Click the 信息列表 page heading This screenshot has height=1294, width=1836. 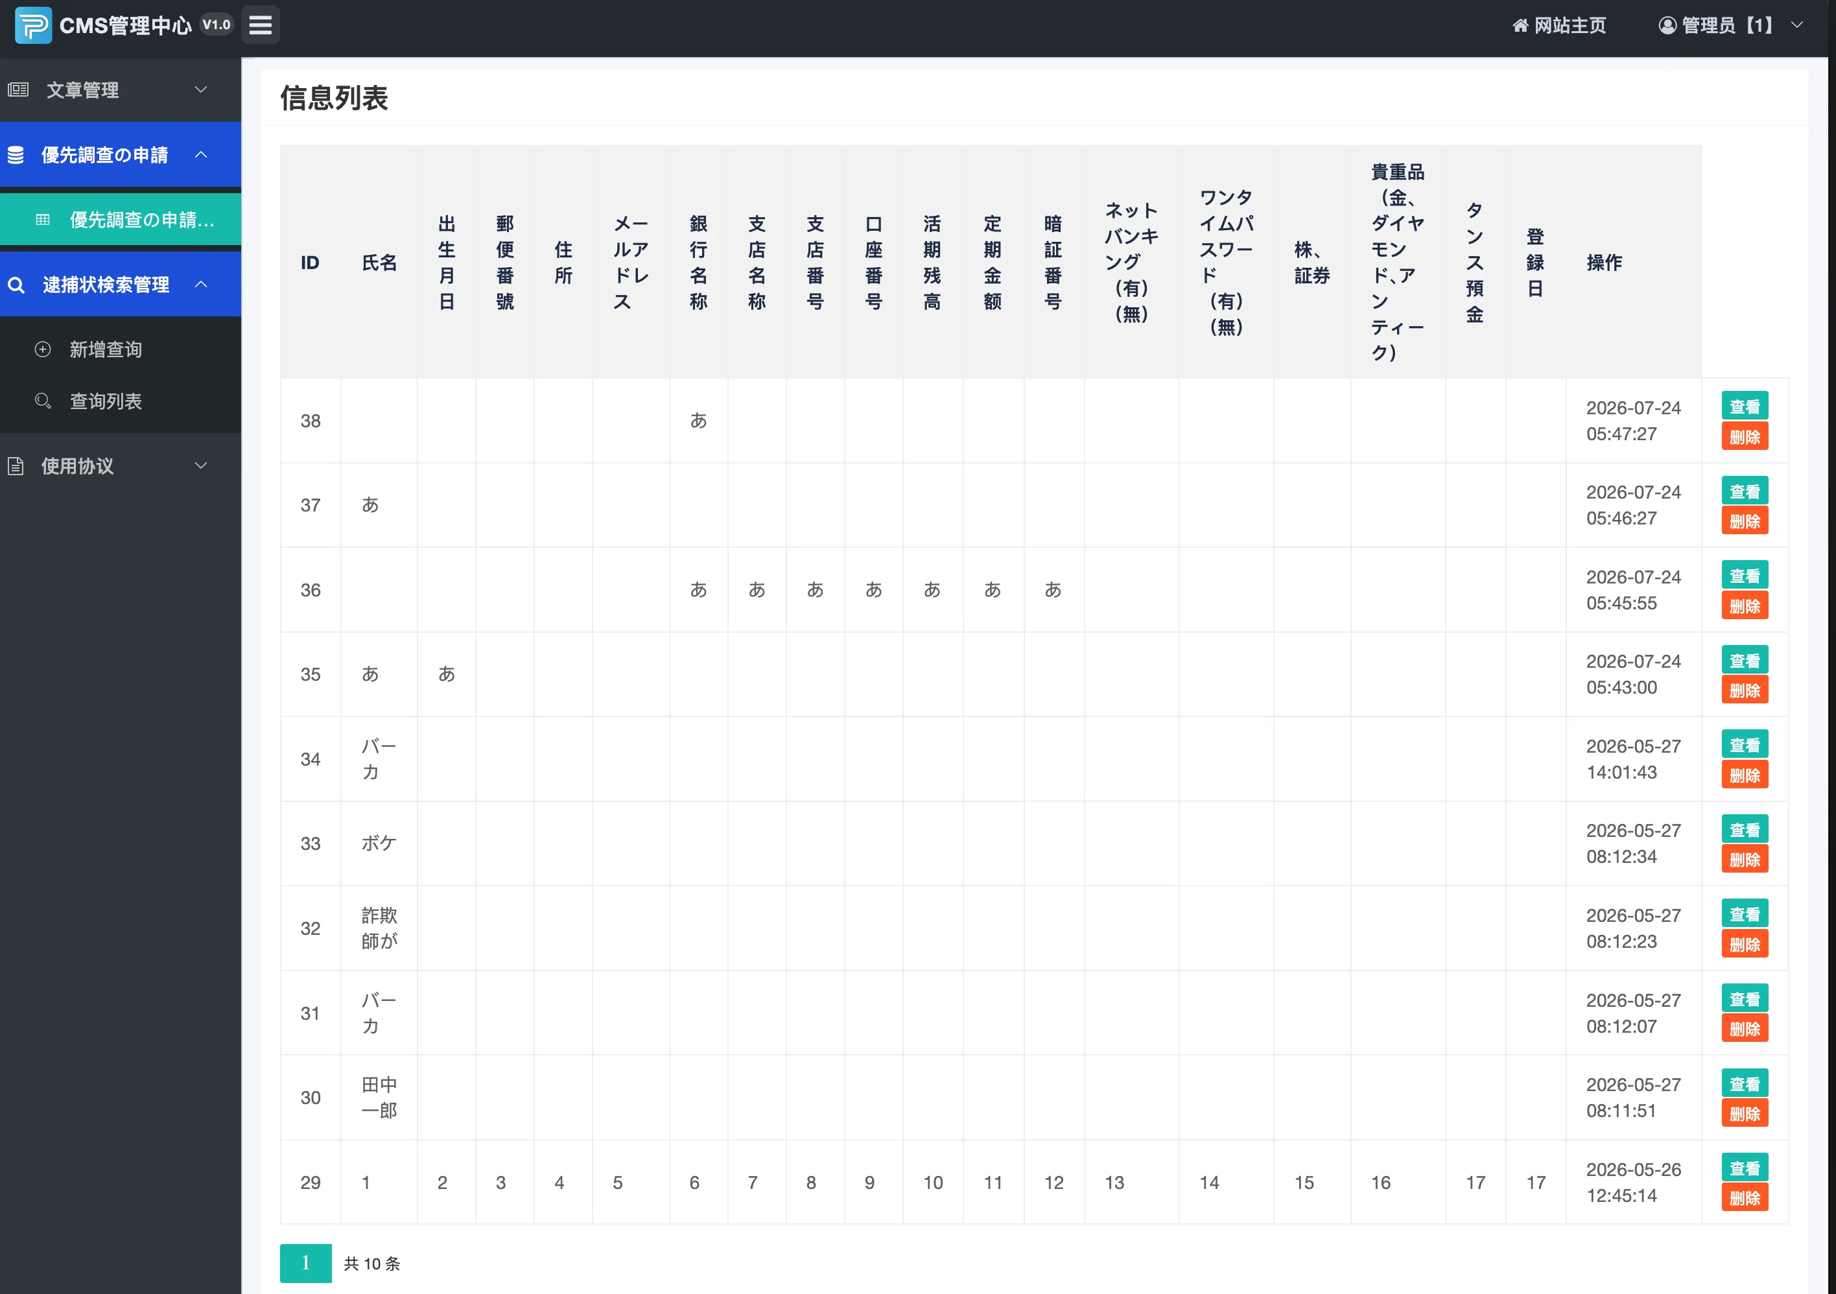(x=335, y=98)
